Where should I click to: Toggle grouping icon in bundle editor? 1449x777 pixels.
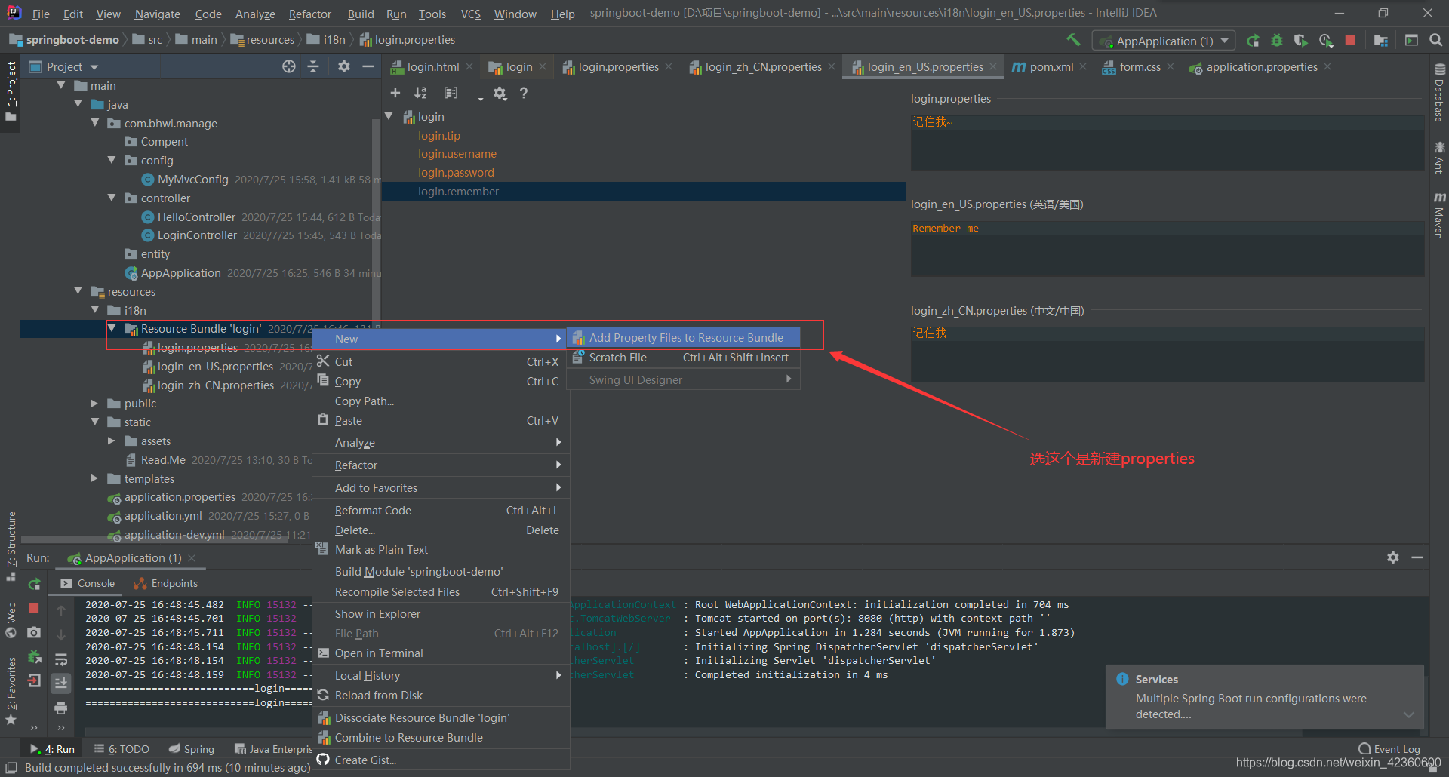click(x=451, y=93)
